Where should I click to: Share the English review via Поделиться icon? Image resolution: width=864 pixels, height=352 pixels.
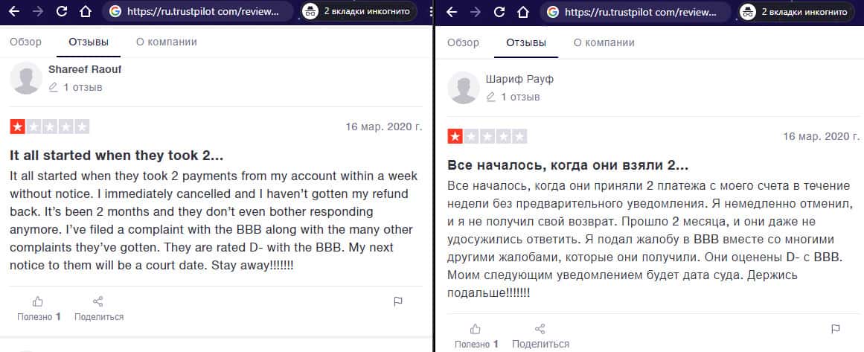(98, 301)
